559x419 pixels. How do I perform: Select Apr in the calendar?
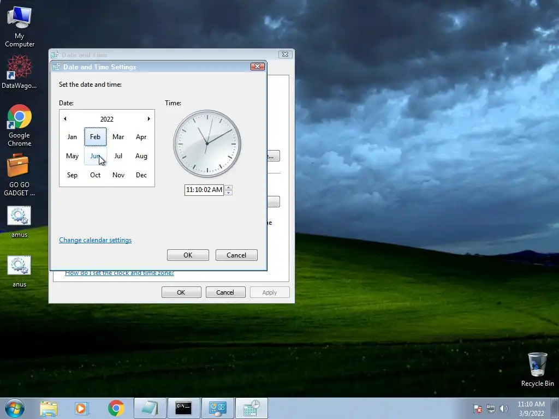pyautogui.click(x=141, y=137)
